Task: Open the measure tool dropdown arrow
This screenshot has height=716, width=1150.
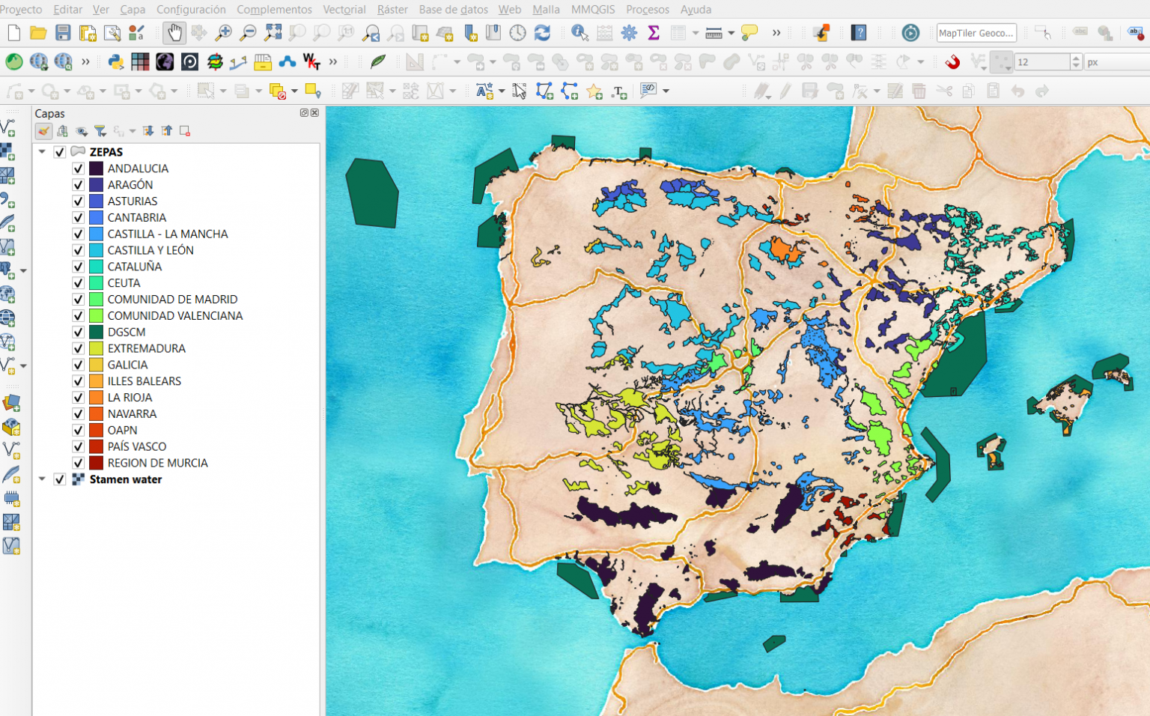Action: (x=731, y=33)
